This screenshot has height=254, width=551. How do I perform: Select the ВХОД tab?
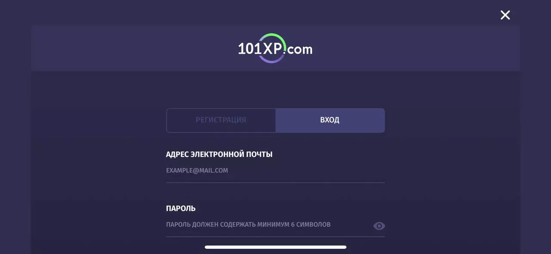click(330, 120)
